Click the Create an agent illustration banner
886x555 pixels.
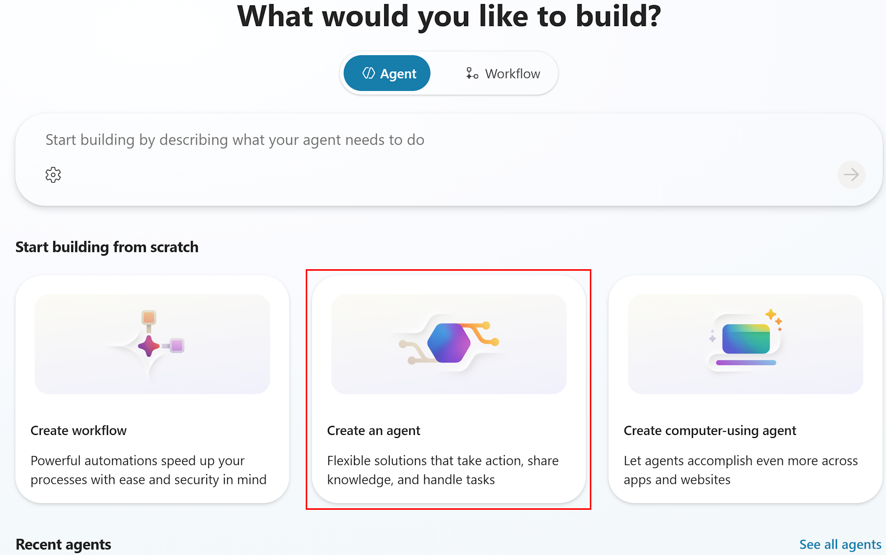(449, 344)
